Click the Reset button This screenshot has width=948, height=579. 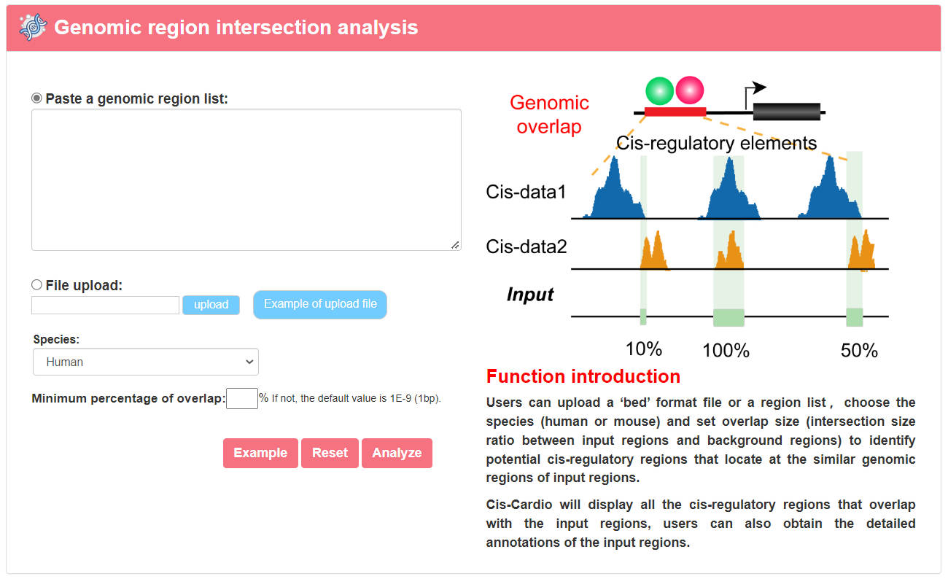pyautogui.click(x=330, y=453)
